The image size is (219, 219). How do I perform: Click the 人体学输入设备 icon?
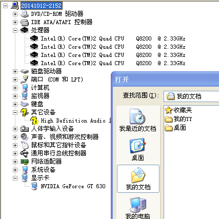(25, 129)
